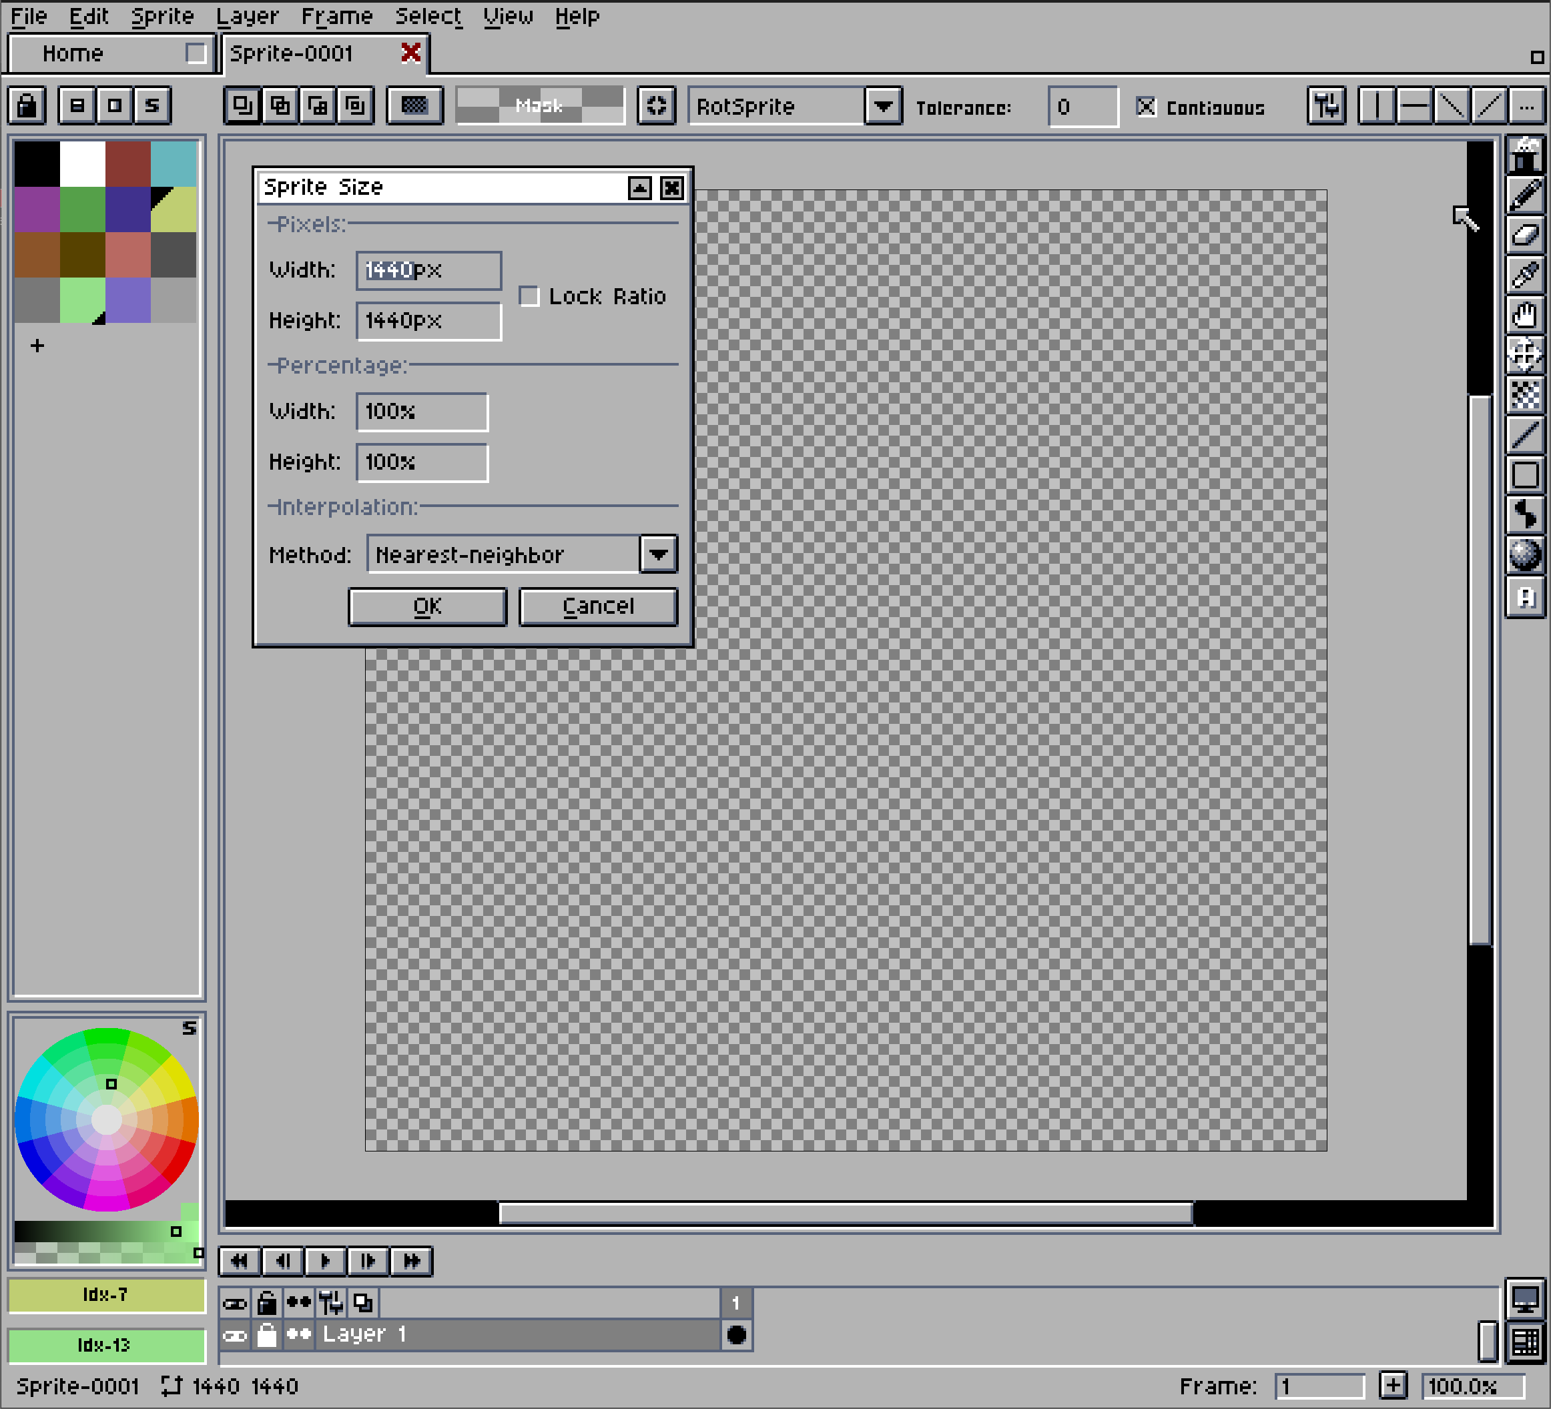Click the play animation button
Viewport: 1551px width, 1409px height.
pyautogui.click(x=326, y=1262)
